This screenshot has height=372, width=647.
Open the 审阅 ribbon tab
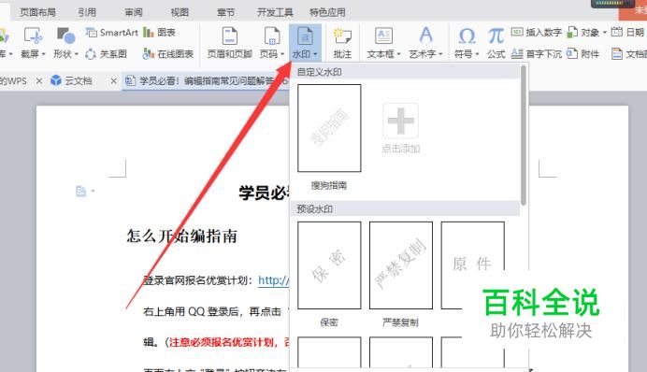coord(134,13)
